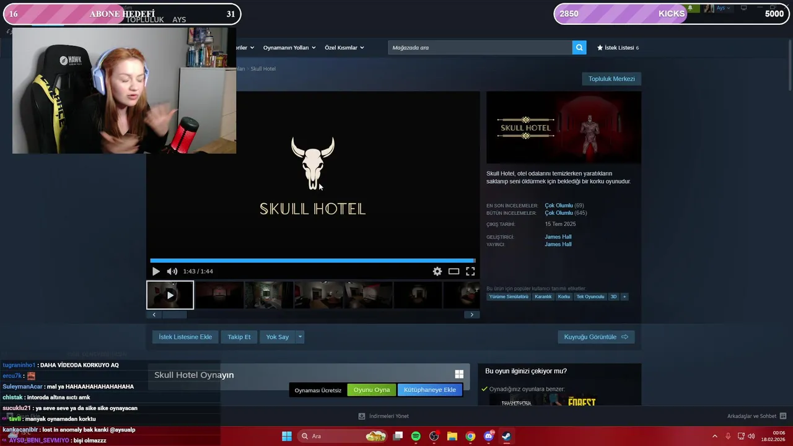Select the second screenshot thumbnail, red room
The height and width of the screenshot is (446, 793).
pos(220,295)
